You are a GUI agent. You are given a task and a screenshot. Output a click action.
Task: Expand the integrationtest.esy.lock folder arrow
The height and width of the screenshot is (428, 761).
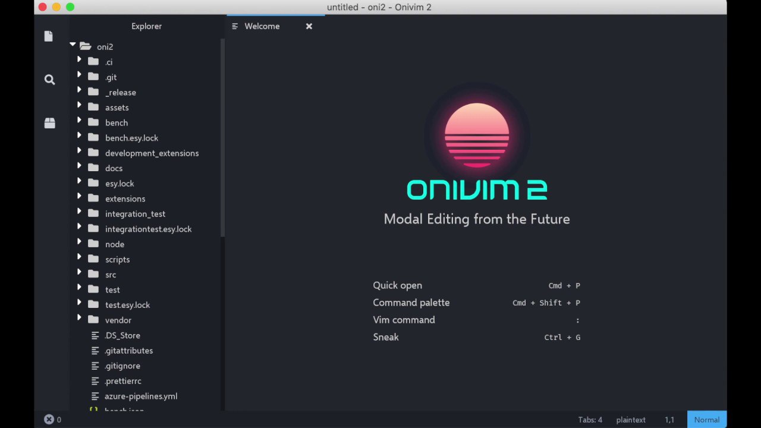[79, 227]
